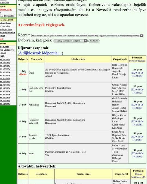Click team member name Gaál Barnabás

(120, 98)
